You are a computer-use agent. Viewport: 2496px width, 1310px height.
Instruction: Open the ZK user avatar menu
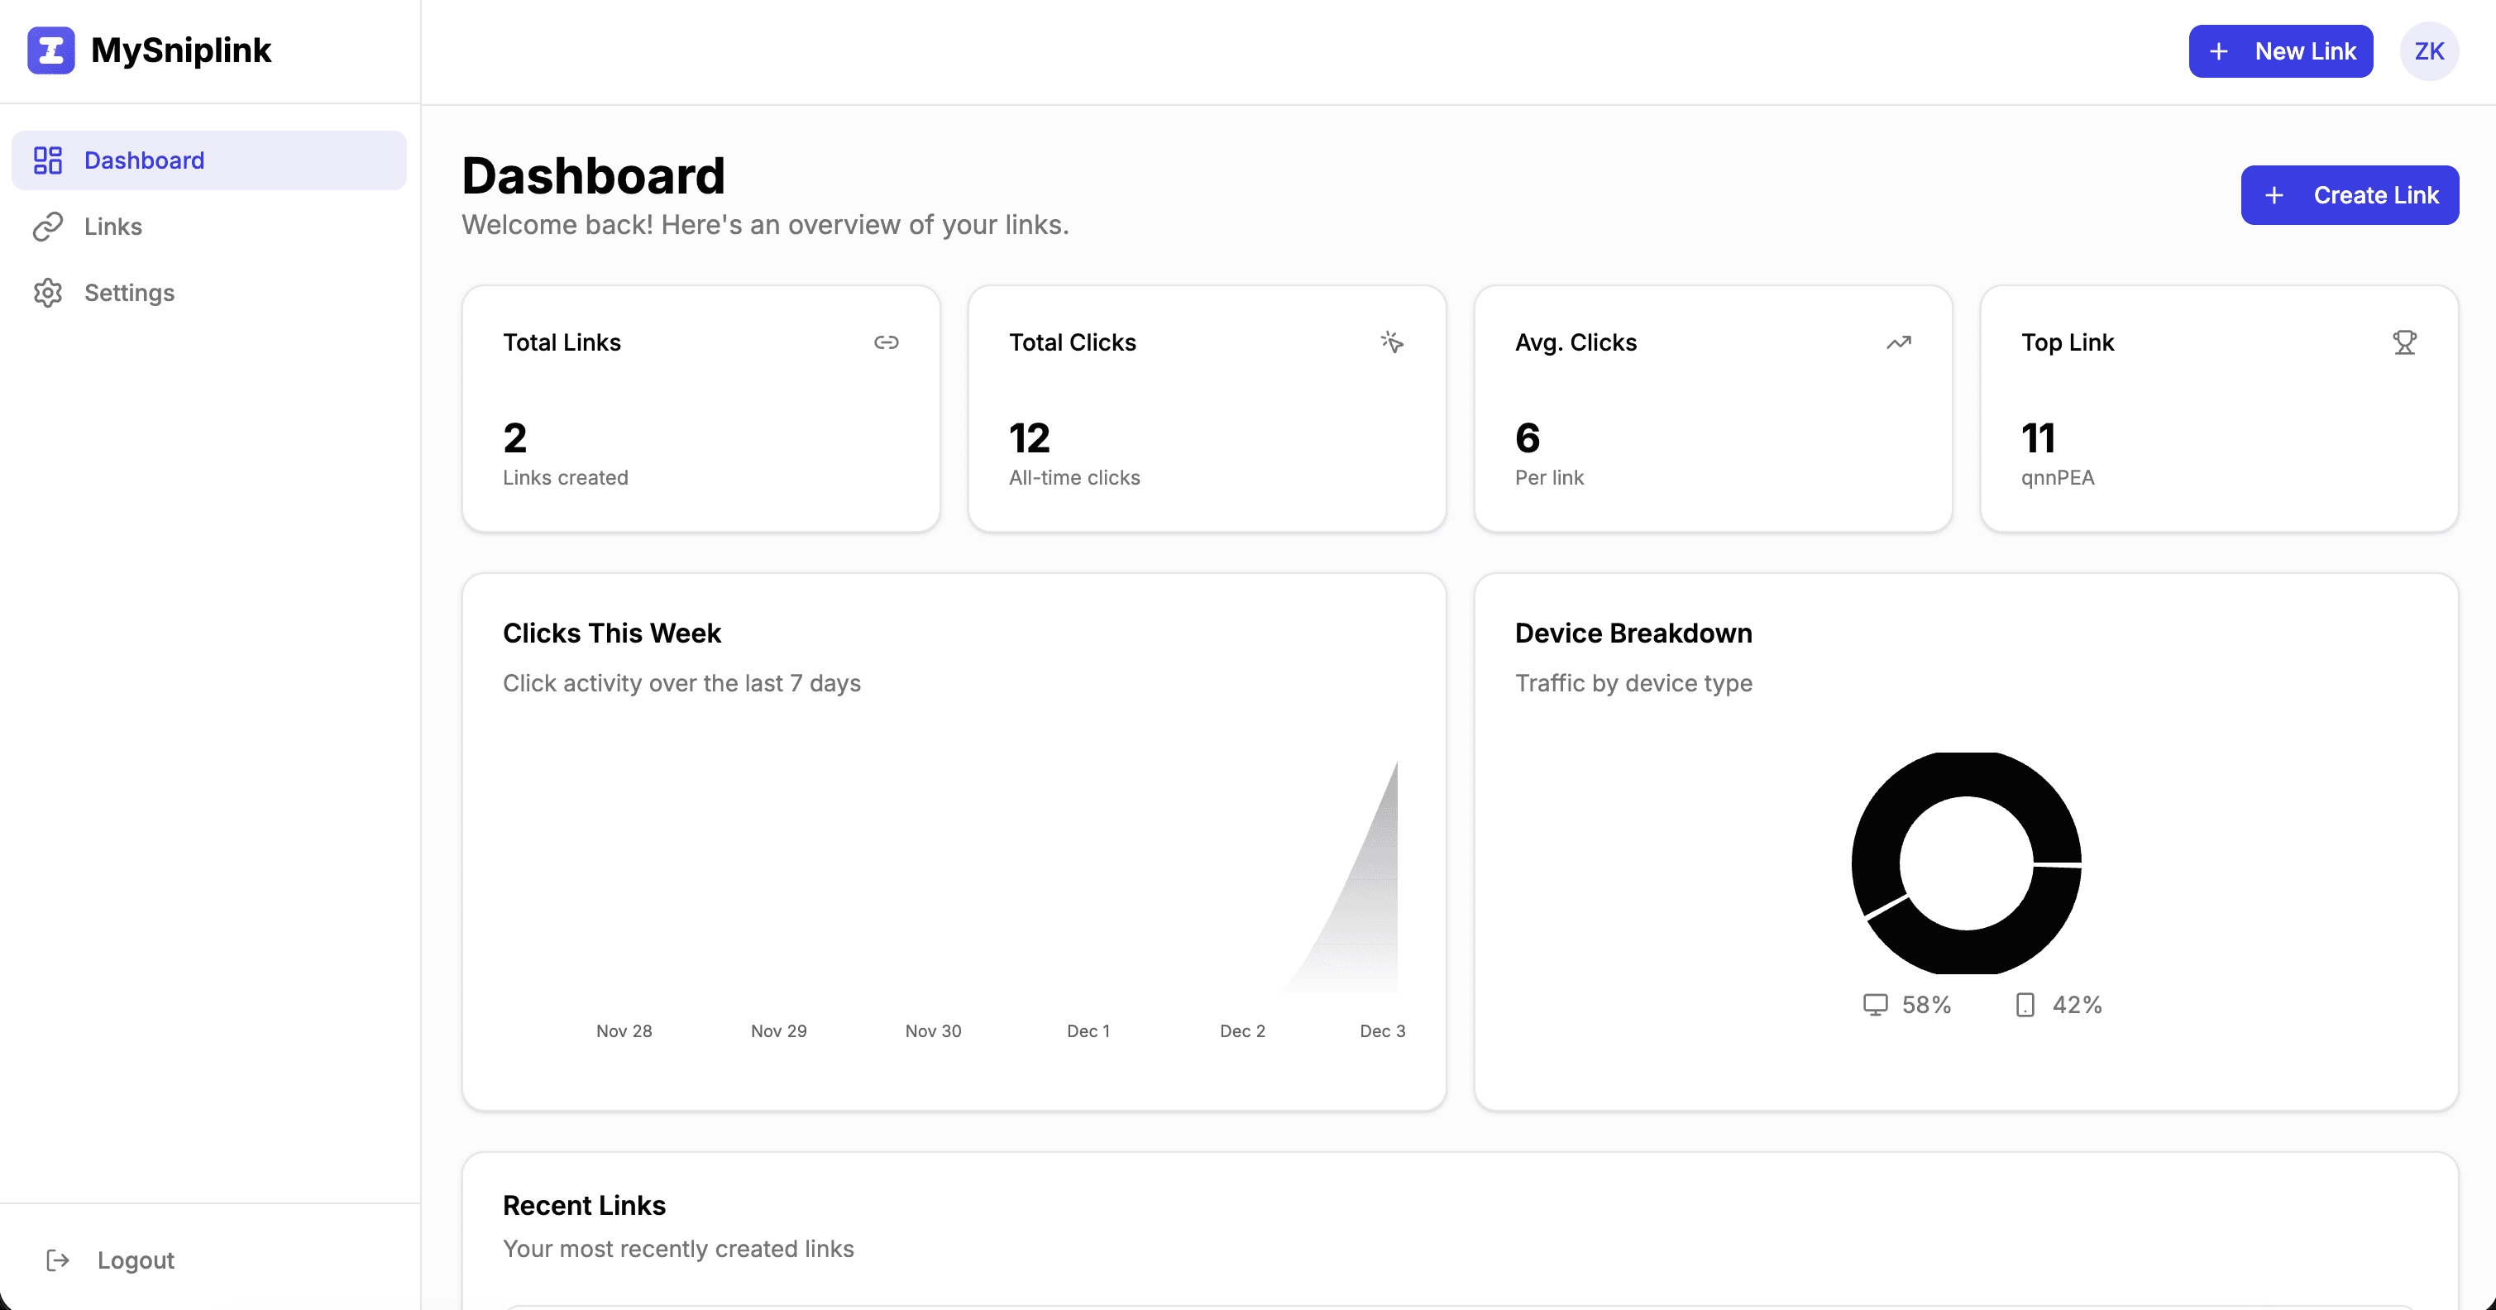coord(2429,50)
